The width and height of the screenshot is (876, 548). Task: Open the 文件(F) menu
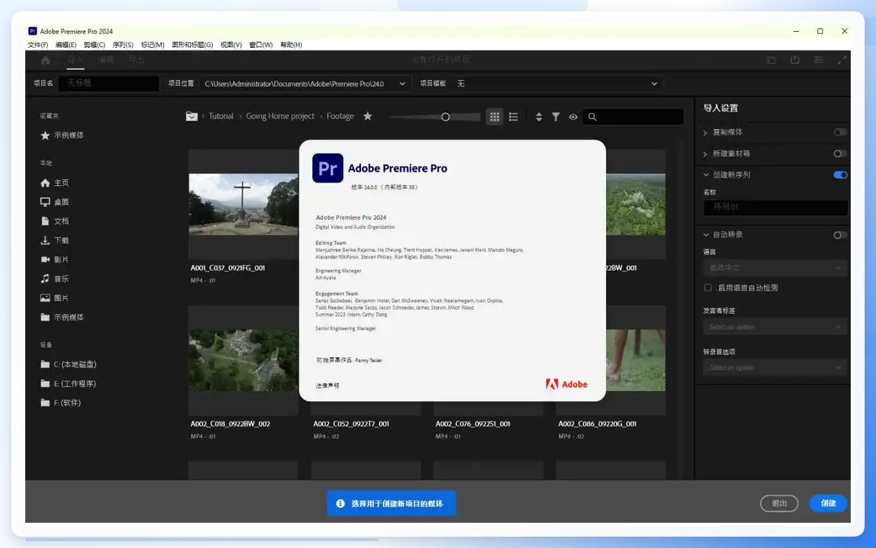(x=38, y=45)
